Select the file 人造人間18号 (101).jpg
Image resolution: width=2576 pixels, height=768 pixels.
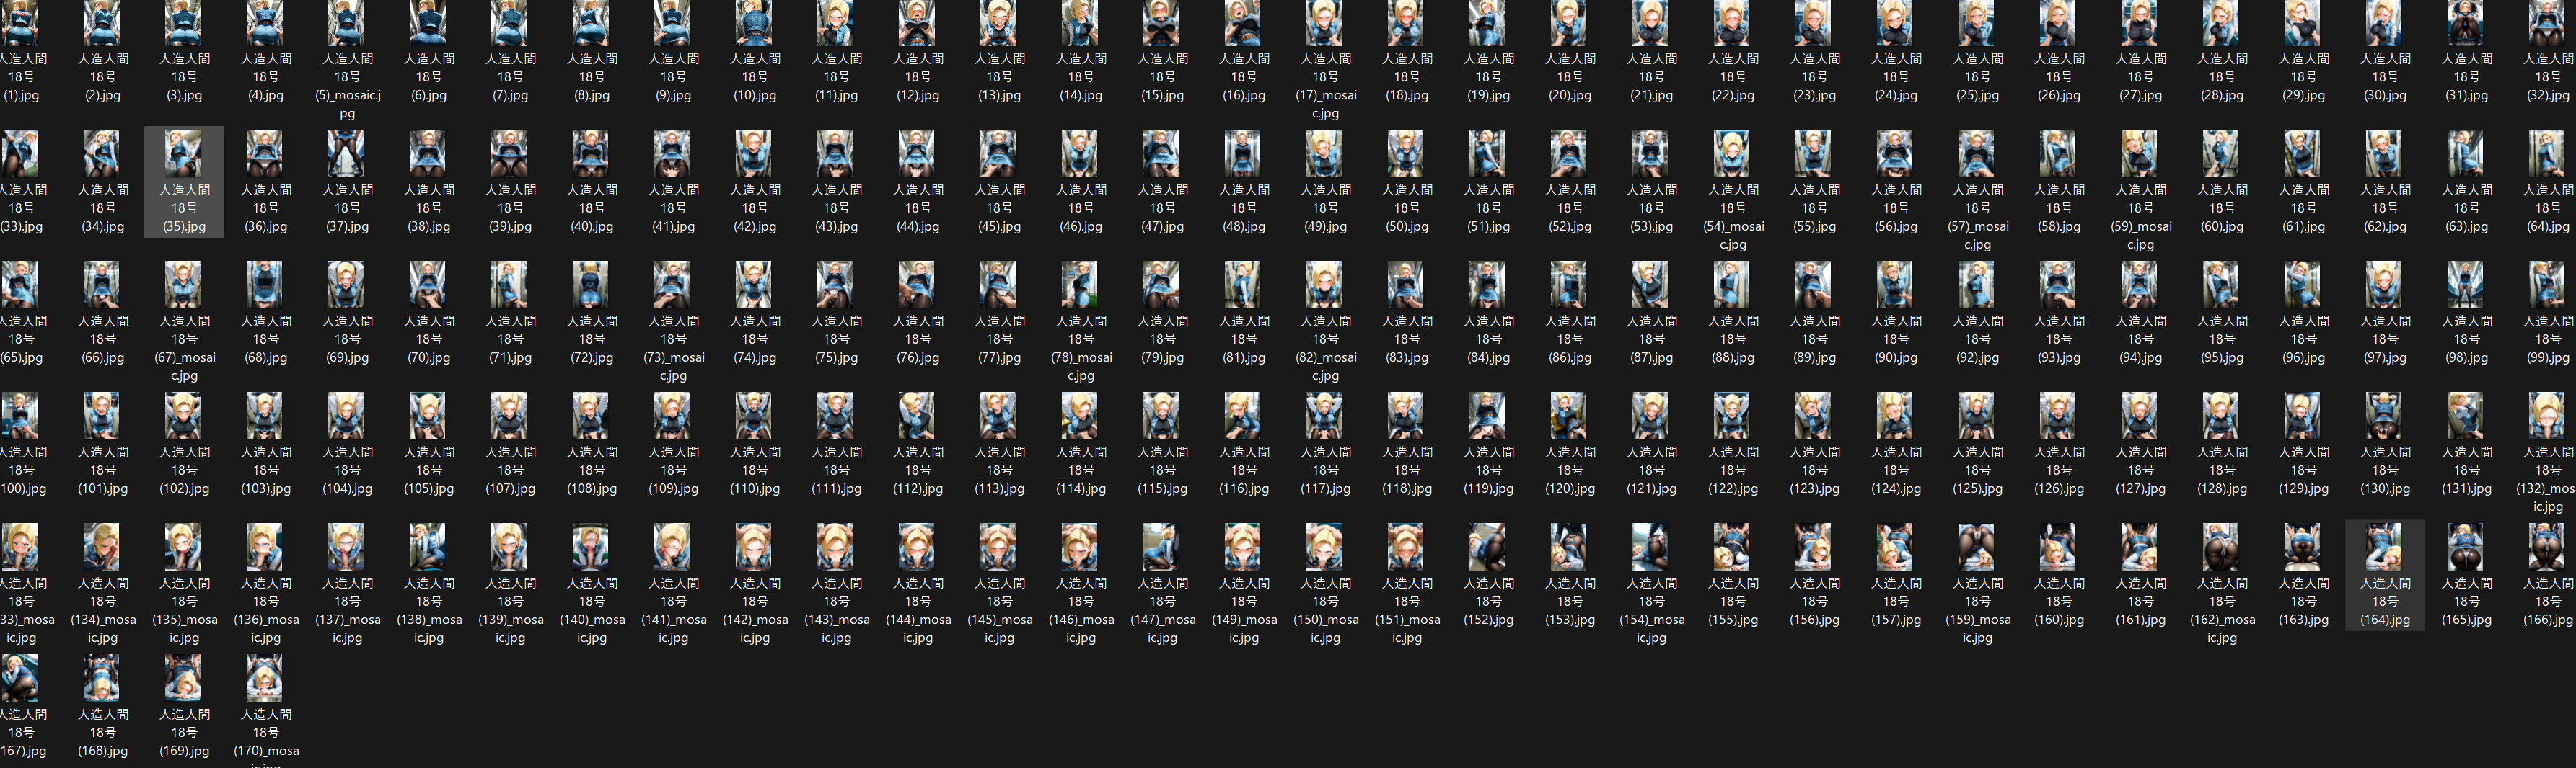102,445
